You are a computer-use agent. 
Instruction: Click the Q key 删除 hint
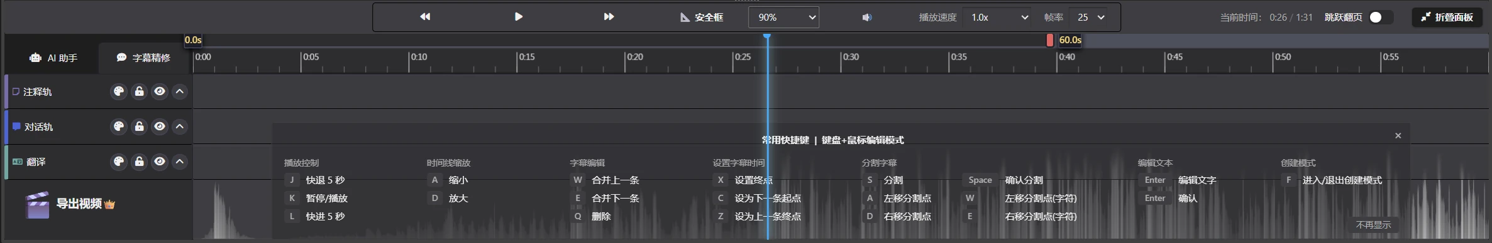pos(590,217)
